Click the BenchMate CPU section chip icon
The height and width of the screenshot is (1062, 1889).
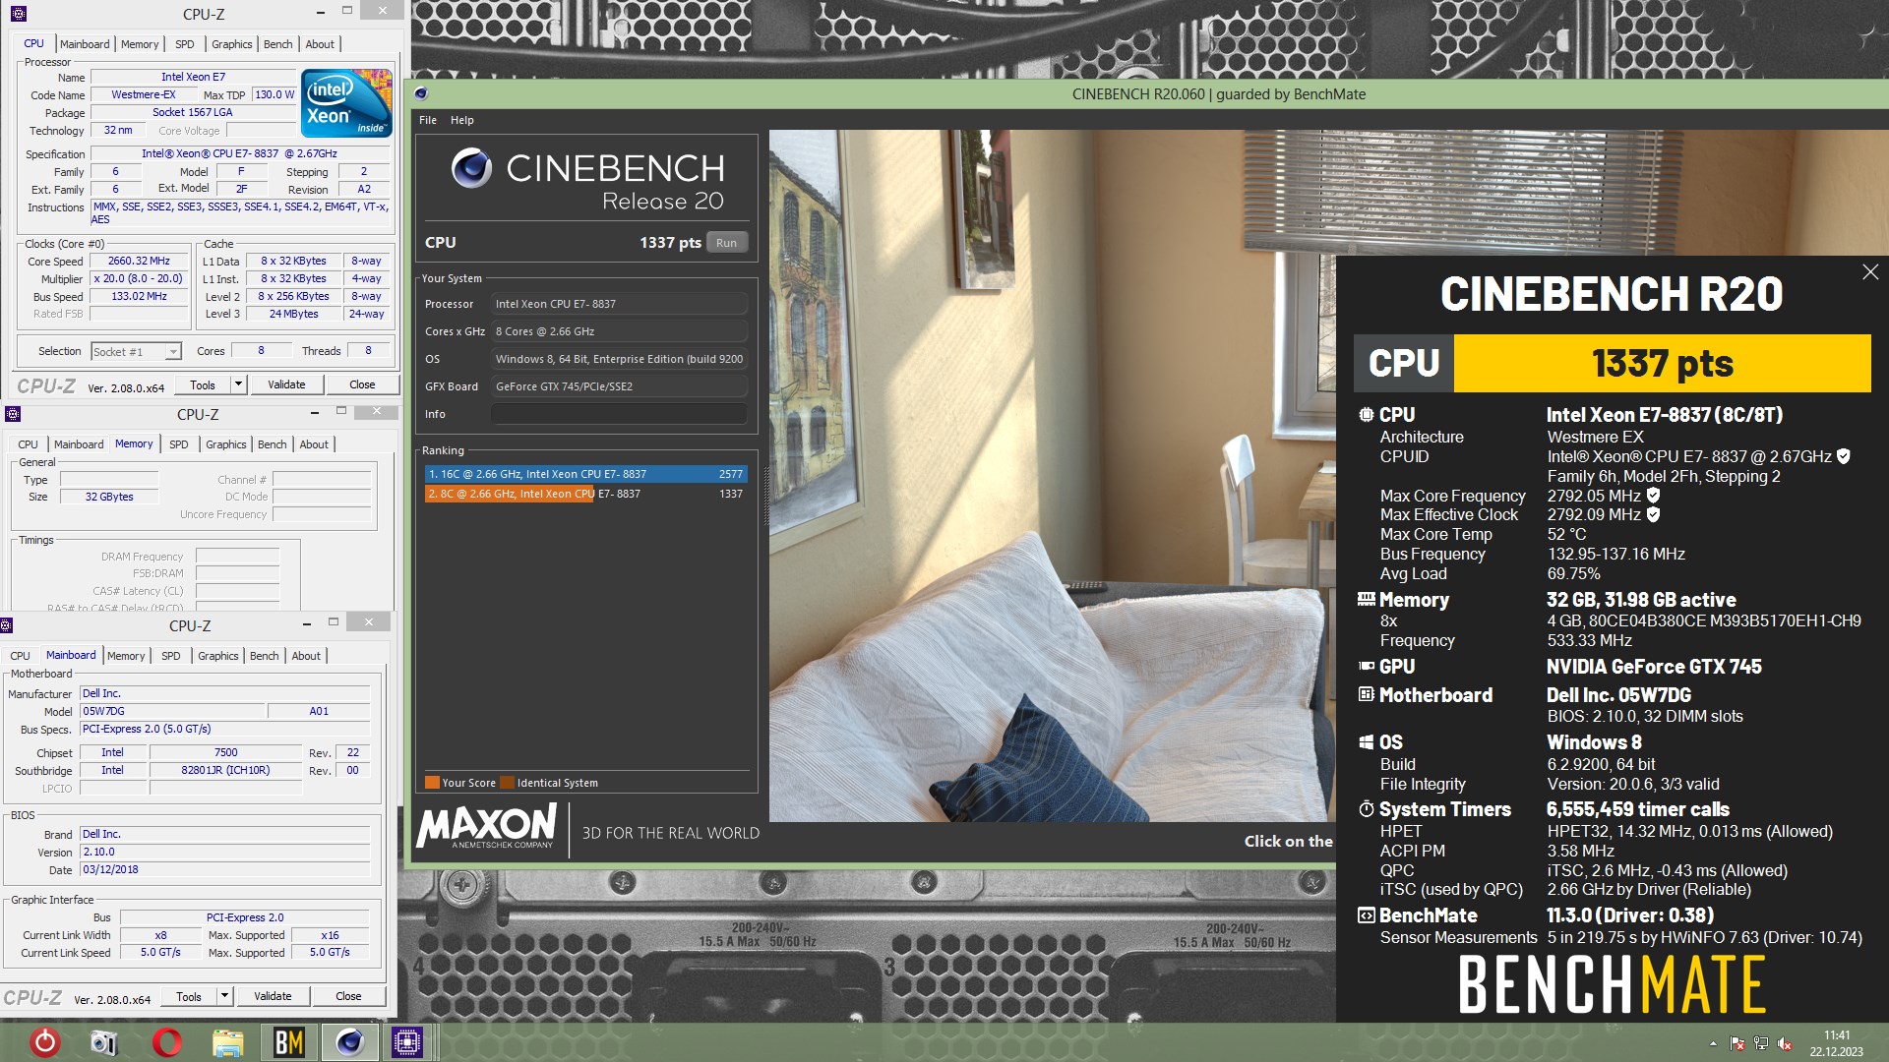1366,415
